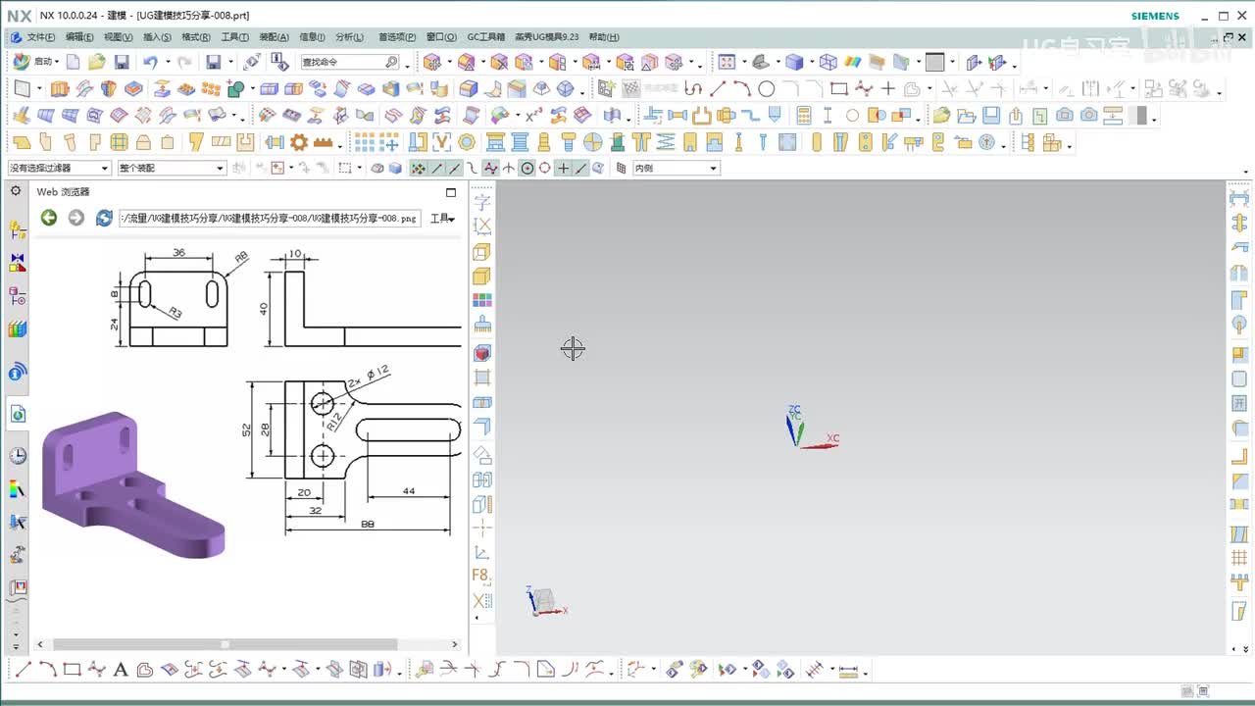Click the purple 3D bracket preview image
This screenshot has height=706, width=1255.
click(x=133, y=485)
